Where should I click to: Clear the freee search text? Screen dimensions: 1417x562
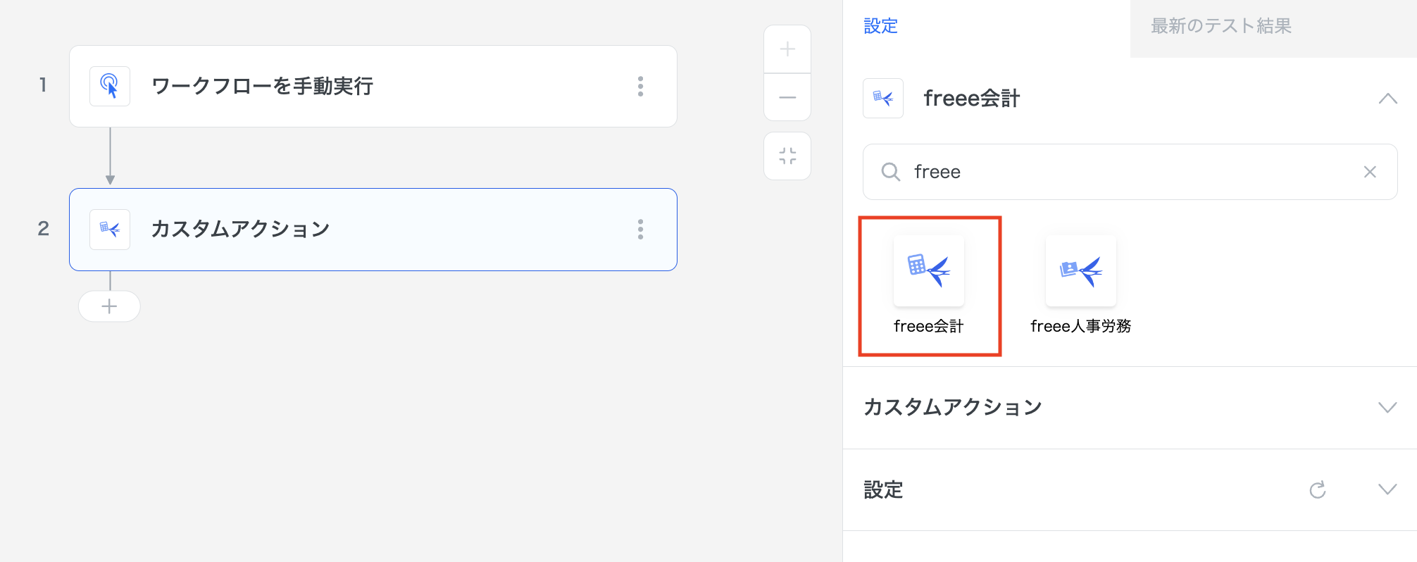[1370, 172]
